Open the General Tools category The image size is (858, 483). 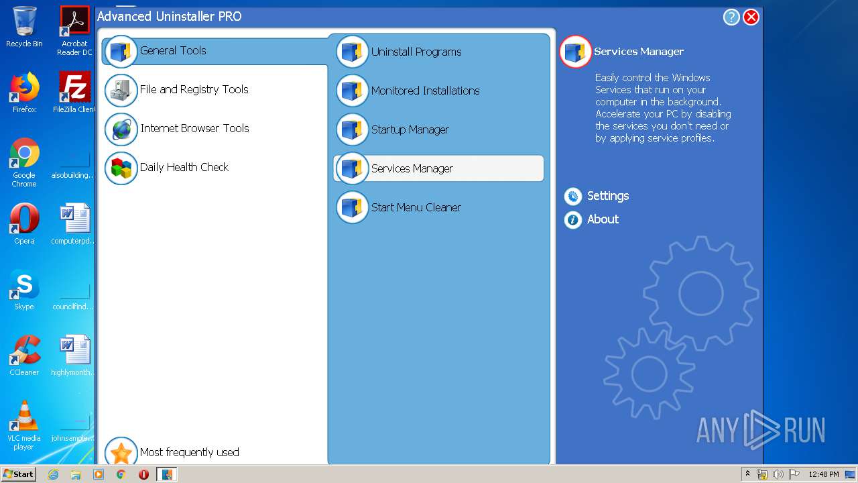point(214,51)
